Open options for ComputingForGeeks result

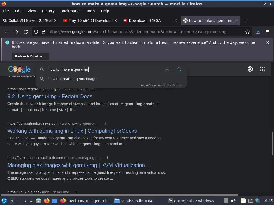pyautogui.click(x=105, y=123)
